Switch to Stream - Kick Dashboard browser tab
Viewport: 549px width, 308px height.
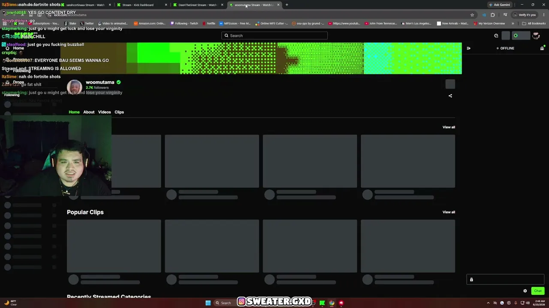tap(142, 5)
